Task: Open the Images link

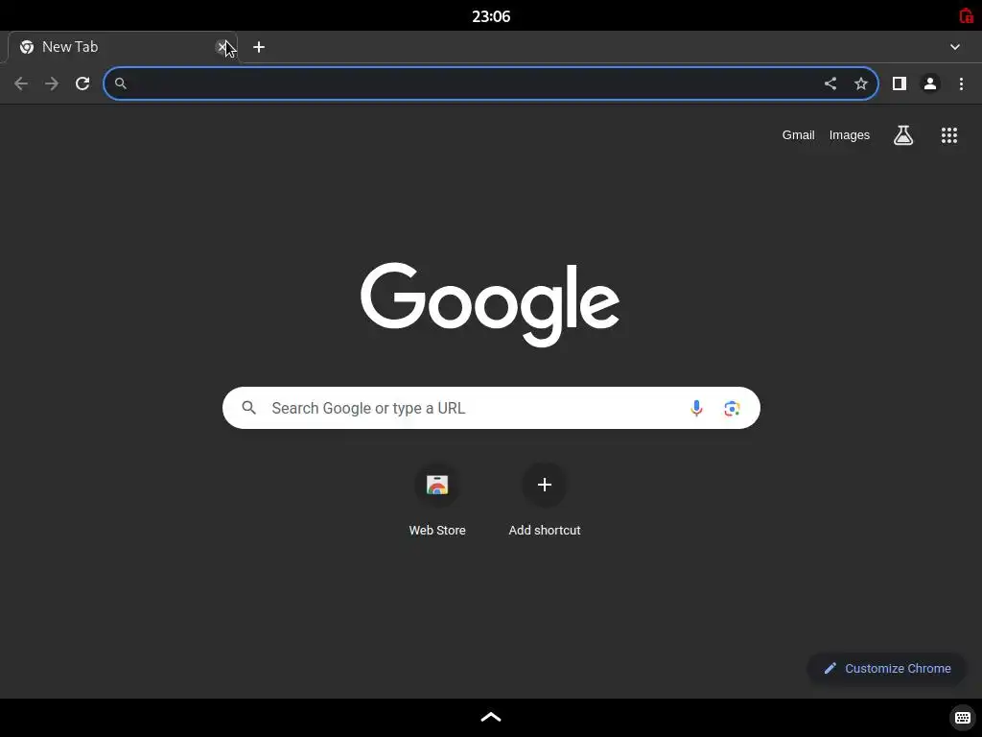Action: click(x=850, y=134)
